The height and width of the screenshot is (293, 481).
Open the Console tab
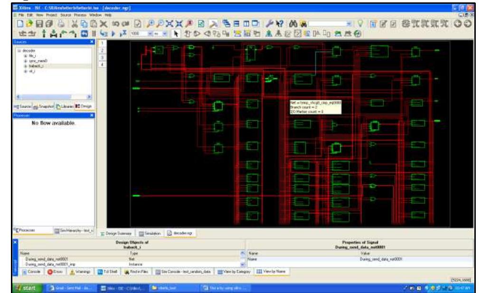(x=32, y=272)
